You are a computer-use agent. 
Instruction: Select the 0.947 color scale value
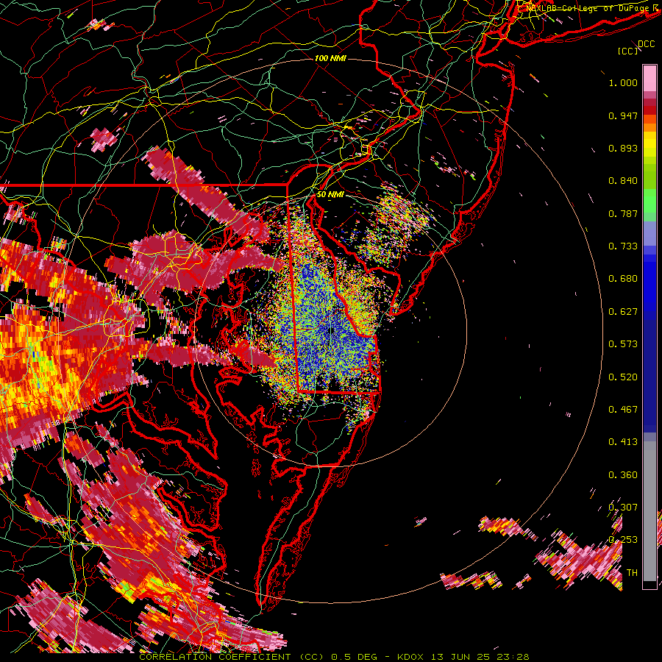[x=623, y=115]
